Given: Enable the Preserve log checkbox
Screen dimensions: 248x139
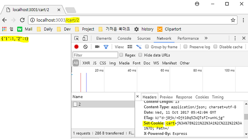Looking at the screenshot, I should coord(185,46).
